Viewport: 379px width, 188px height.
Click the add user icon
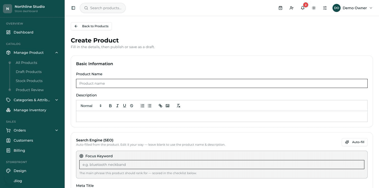click(x=292, y=8)
